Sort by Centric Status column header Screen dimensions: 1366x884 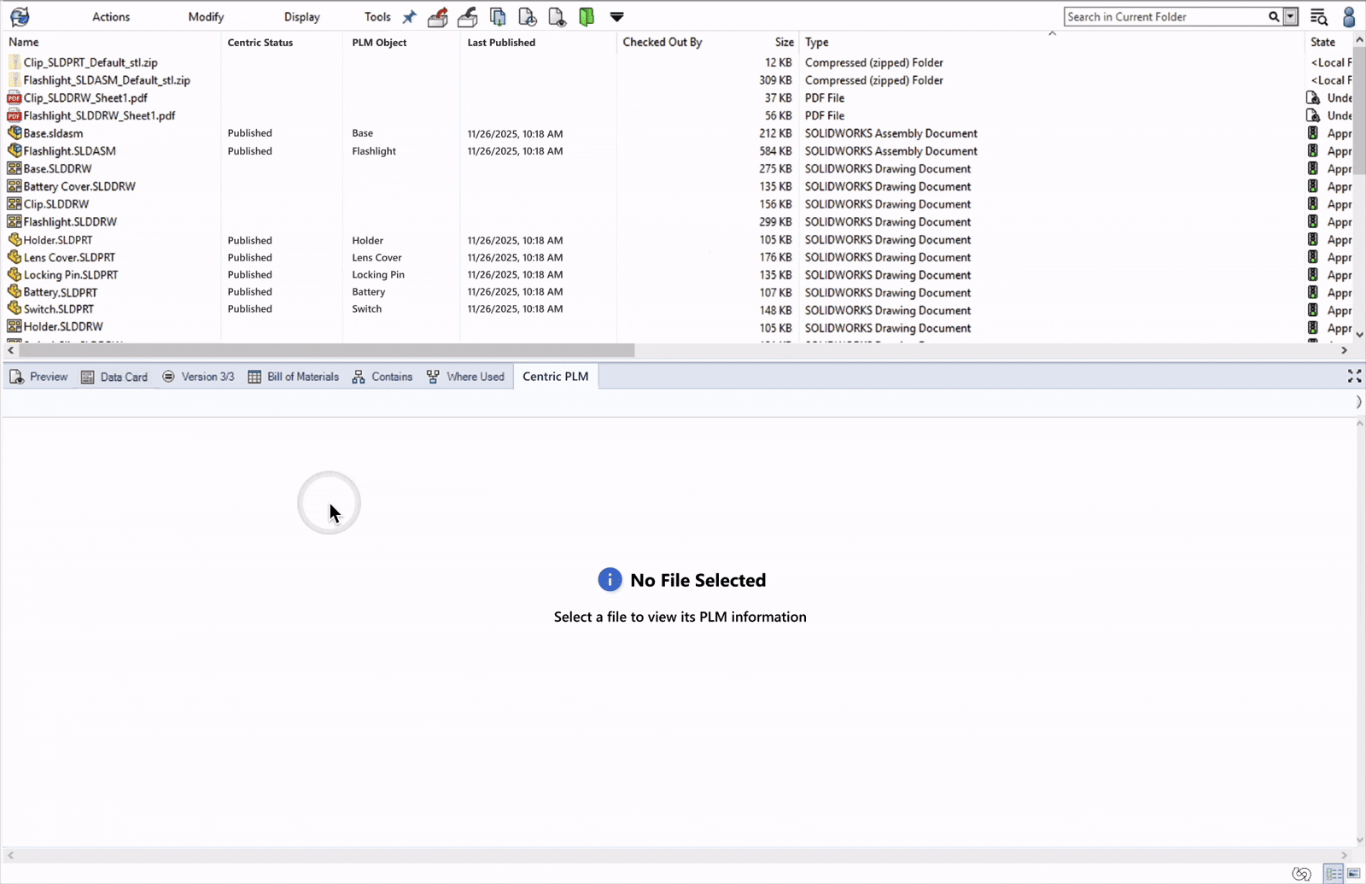tap(260, 42)
